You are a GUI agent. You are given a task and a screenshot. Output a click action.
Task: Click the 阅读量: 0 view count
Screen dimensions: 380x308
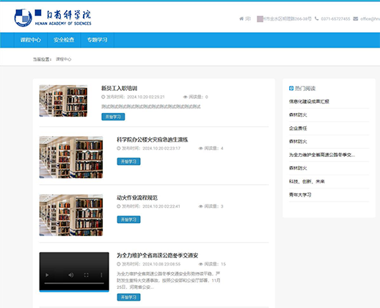(198, 97)
